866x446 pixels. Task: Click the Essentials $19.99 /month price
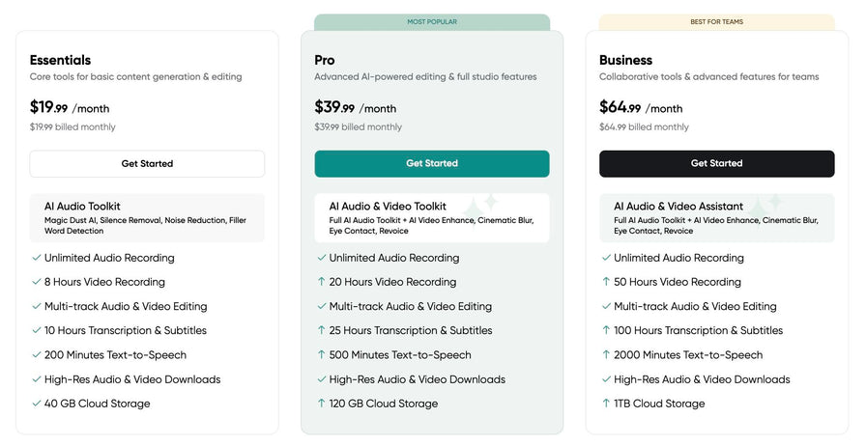72,108
